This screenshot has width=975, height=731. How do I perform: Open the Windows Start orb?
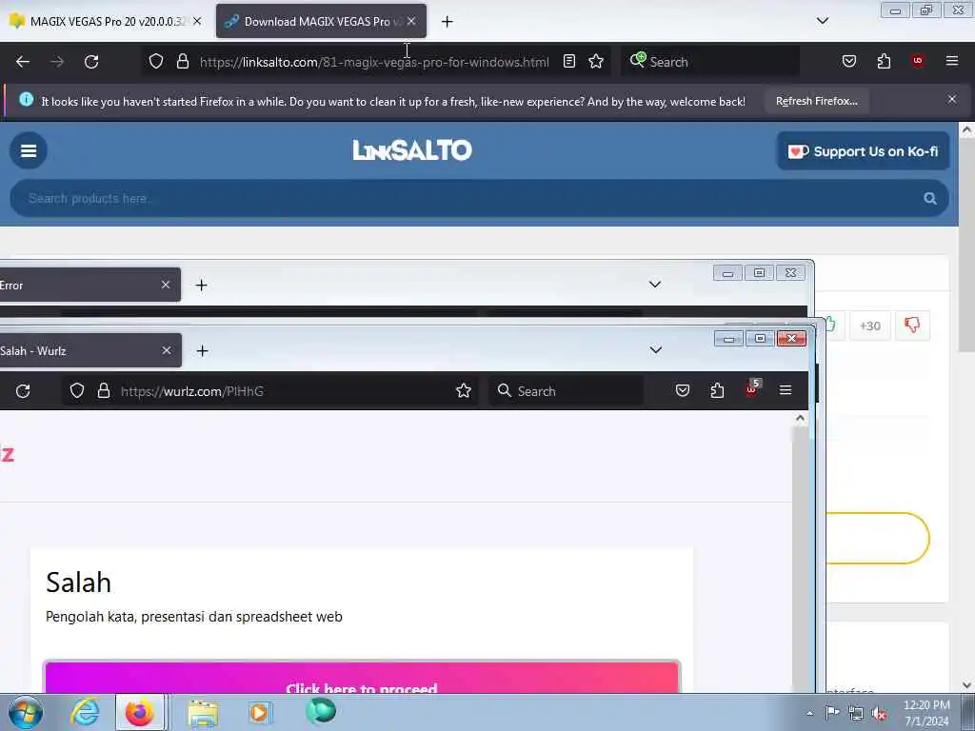[x=25, y=712]
